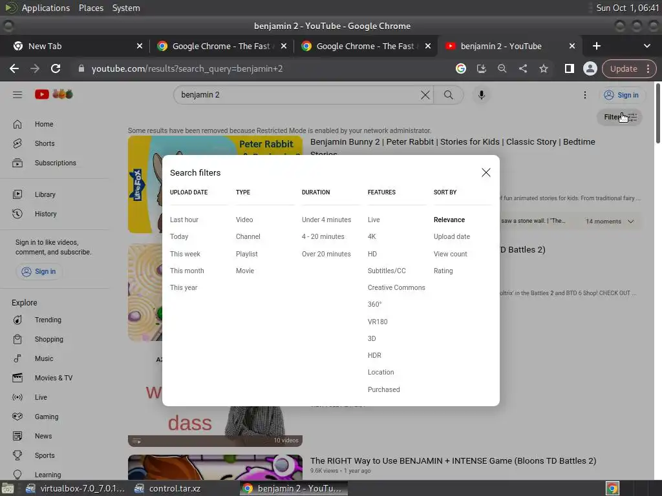Expand the tab search dropdown arrow
The width and height of the screenshot is (662, 496).
646,46
